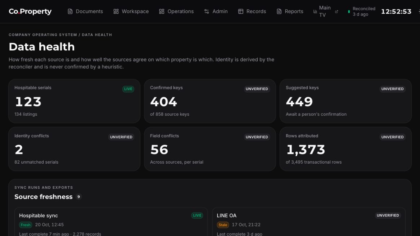420x236 pixels.
Task: Click the Operations grid icon
Action: [162, 12]
